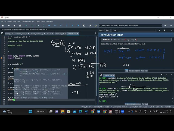Open the editor pane options menu
This screenshot has width=174, height=131.
(x=95, y=33)
